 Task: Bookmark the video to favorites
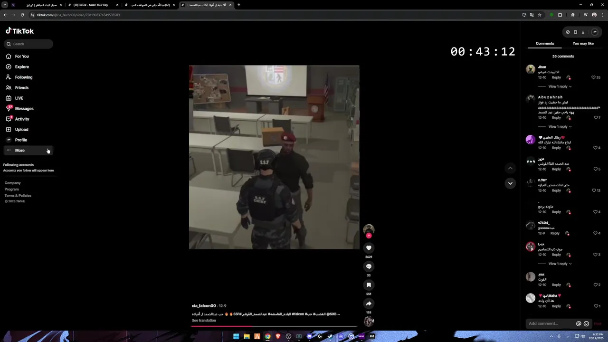(369, 285)
